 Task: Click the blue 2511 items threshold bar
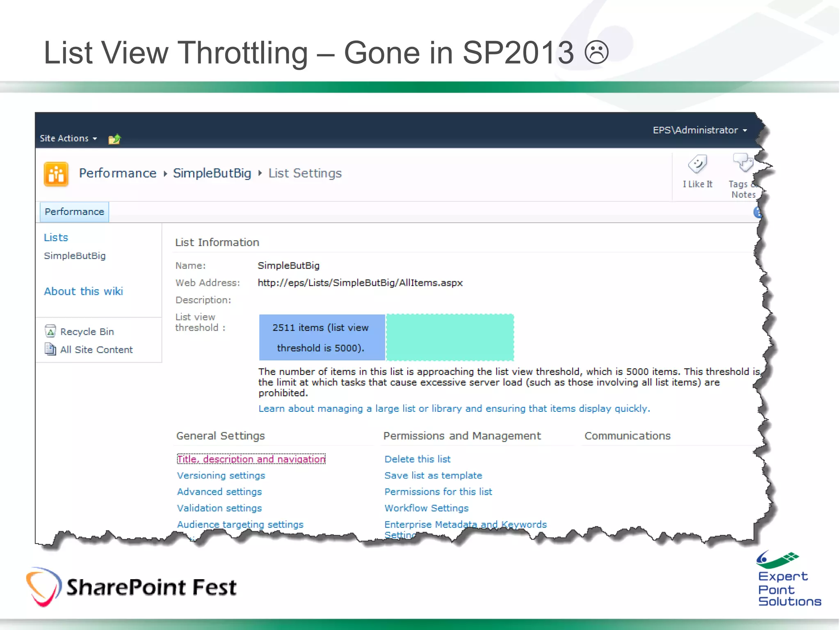322,338
